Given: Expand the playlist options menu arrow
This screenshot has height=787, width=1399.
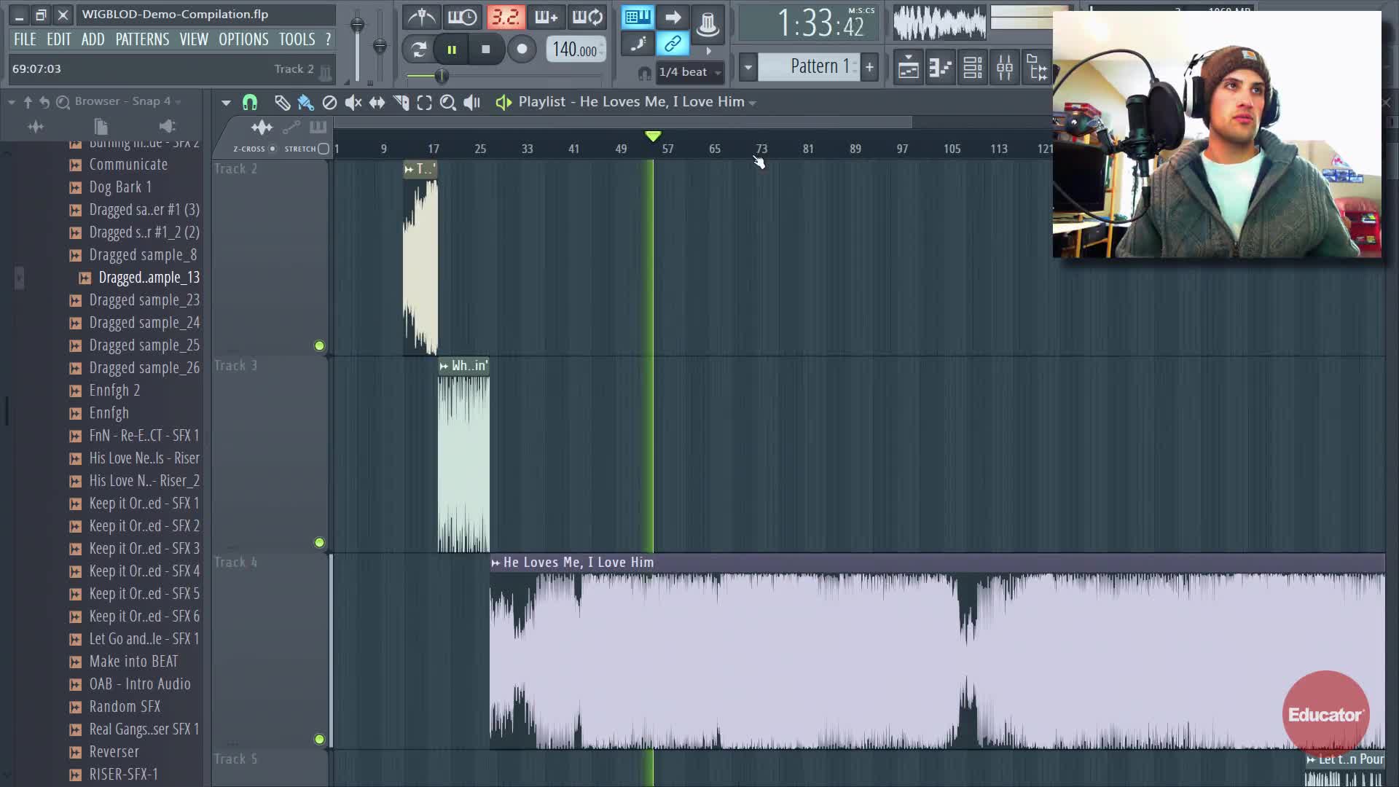Looking at the screenshot, I should tap(226, 103).
